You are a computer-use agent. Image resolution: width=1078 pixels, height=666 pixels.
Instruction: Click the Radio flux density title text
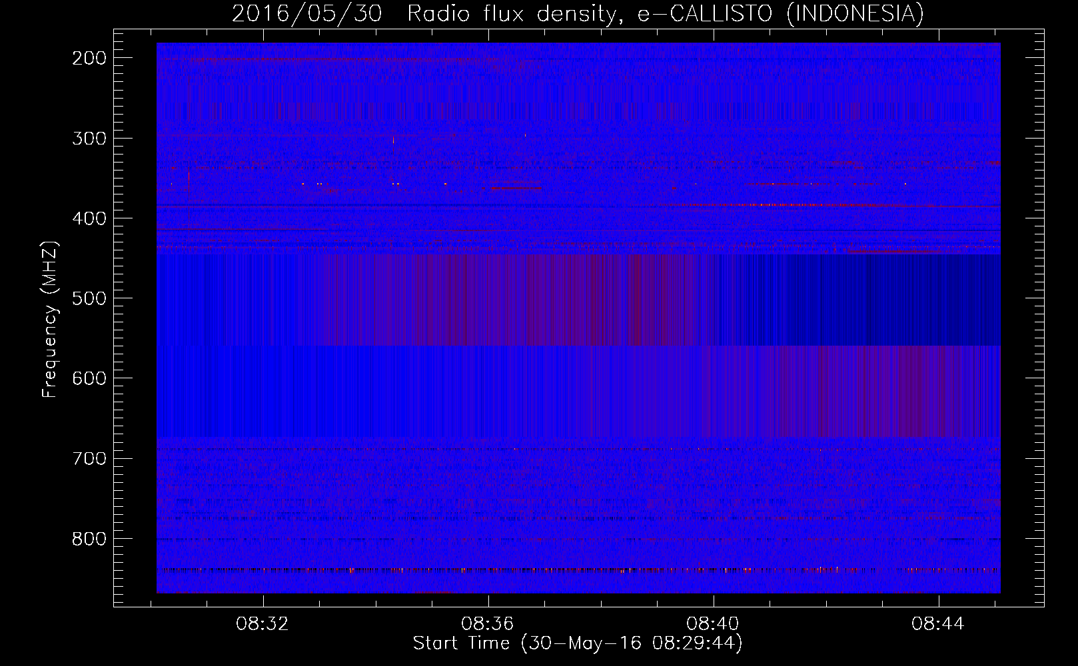coord(516,13)
